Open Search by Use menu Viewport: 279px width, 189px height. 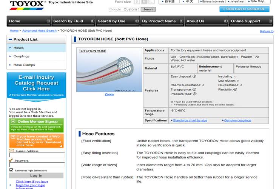[118, 21]
